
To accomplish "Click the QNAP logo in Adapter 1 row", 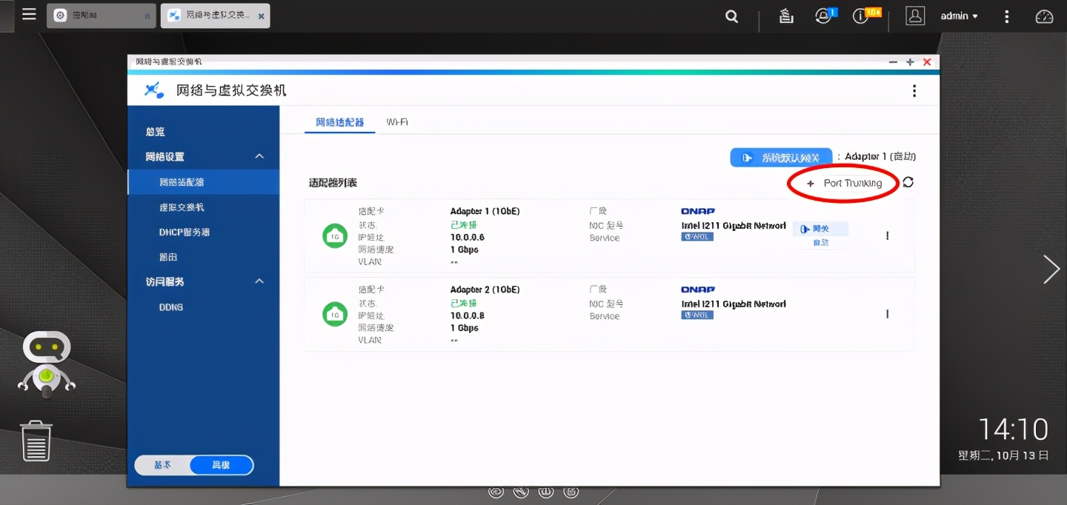I will click(x=698, y=212).
